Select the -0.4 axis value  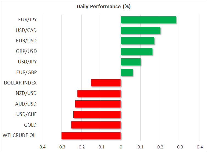point(42,147)
